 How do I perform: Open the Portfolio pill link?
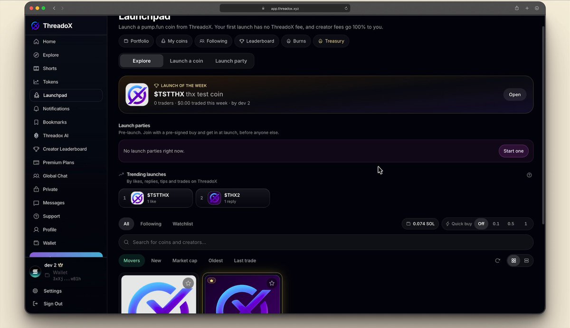tap(136, 41)
